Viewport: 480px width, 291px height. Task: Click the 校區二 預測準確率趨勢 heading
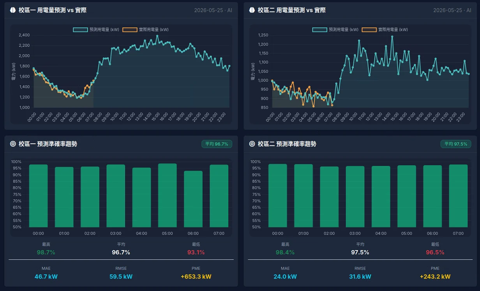tap(287, 144)
